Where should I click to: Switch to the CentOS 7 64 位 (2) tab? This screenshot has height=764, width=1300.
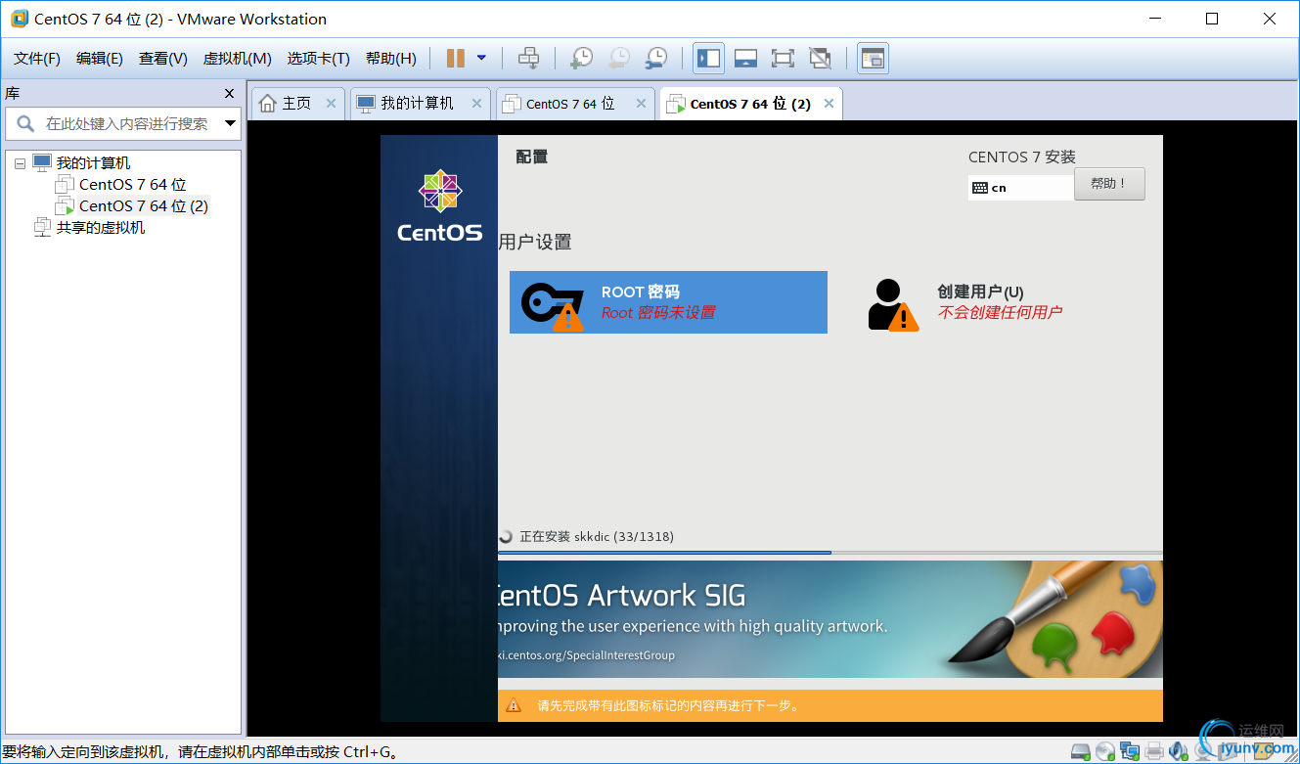[x=750, y=104]
